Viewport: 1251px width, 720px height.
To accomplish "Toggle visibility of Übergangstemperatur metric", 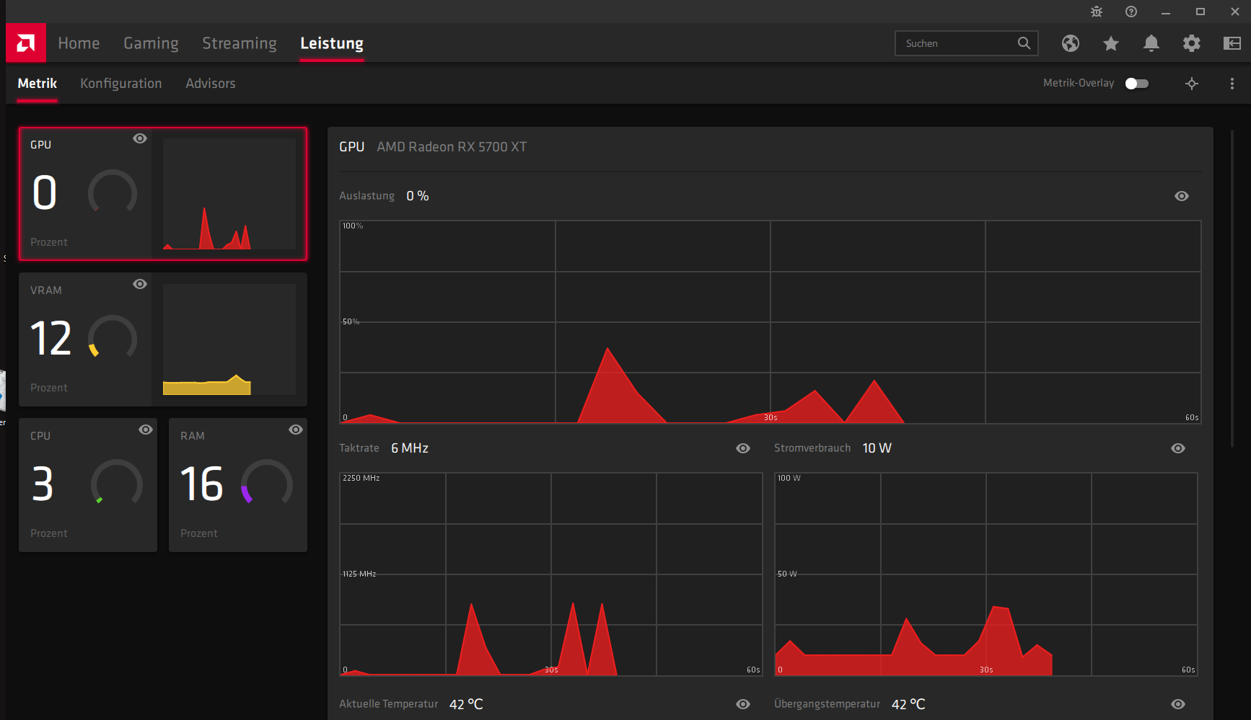I will 1178,704.
